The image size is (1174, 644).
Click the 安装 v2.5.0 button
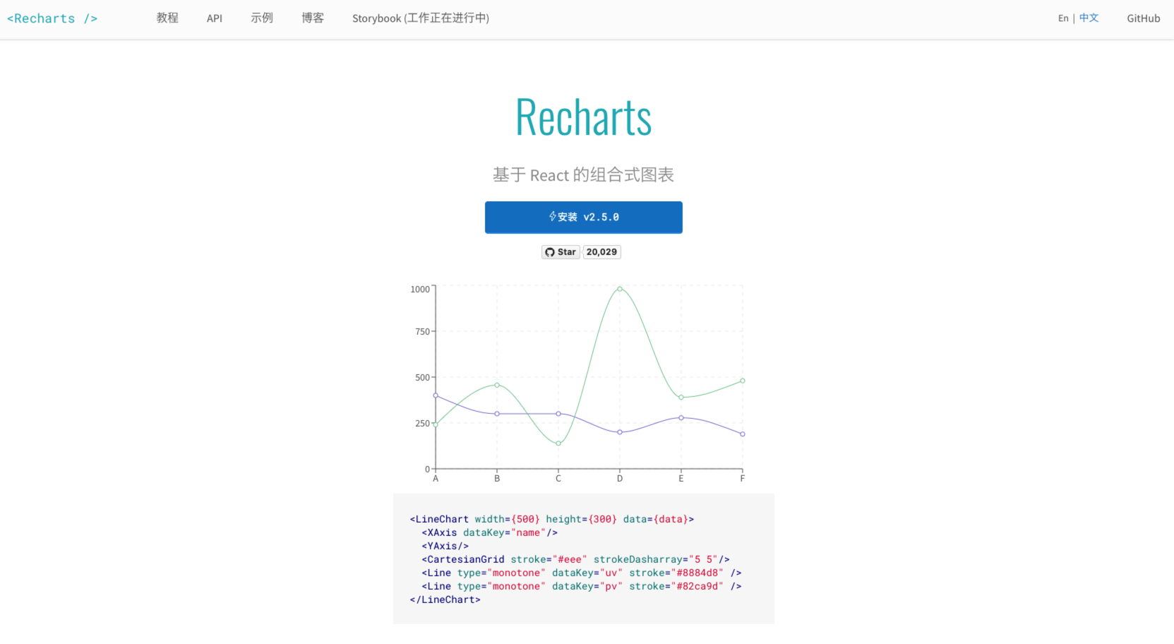click(x=584, y=217)
